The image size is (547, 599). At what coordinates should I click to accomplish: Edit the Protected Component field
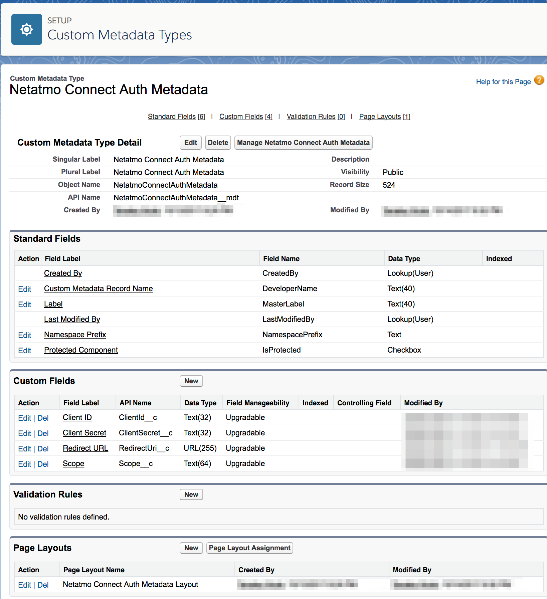click(25, 351)
